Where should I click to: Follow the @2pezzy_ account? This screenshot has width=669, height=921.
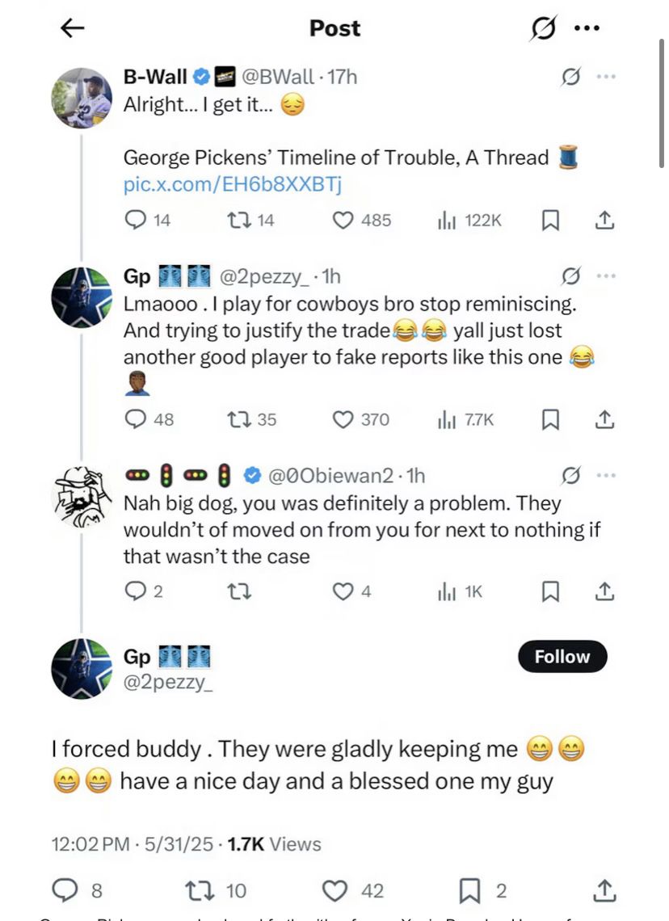[562, 657]
